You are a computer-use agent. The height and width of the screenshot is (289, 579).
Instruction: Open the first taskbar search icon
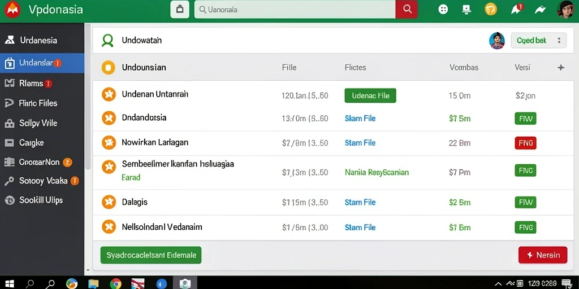pyautogui.click(x=31, y=283)
